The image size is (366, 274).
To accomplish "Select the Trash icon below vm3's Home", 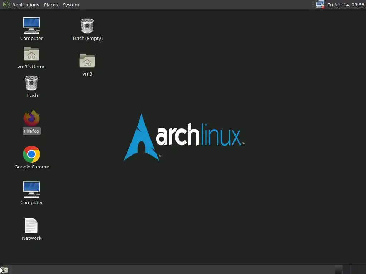I will pyautogui.click(x=31, y=86).
